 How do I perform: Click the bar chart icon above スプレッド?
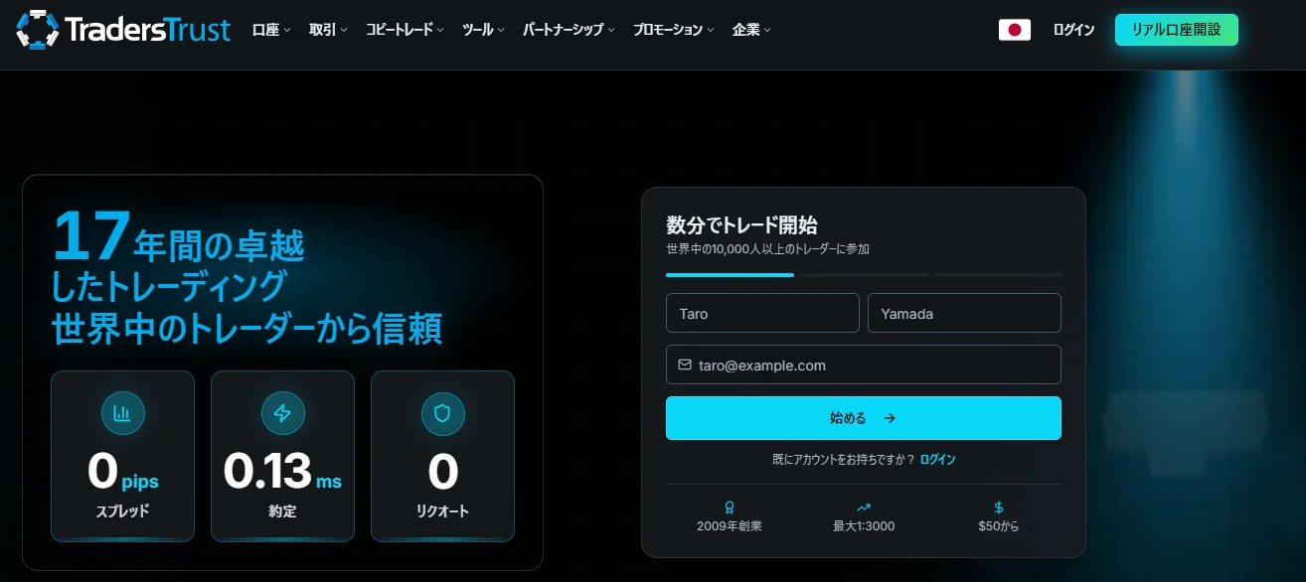(122, 413)
